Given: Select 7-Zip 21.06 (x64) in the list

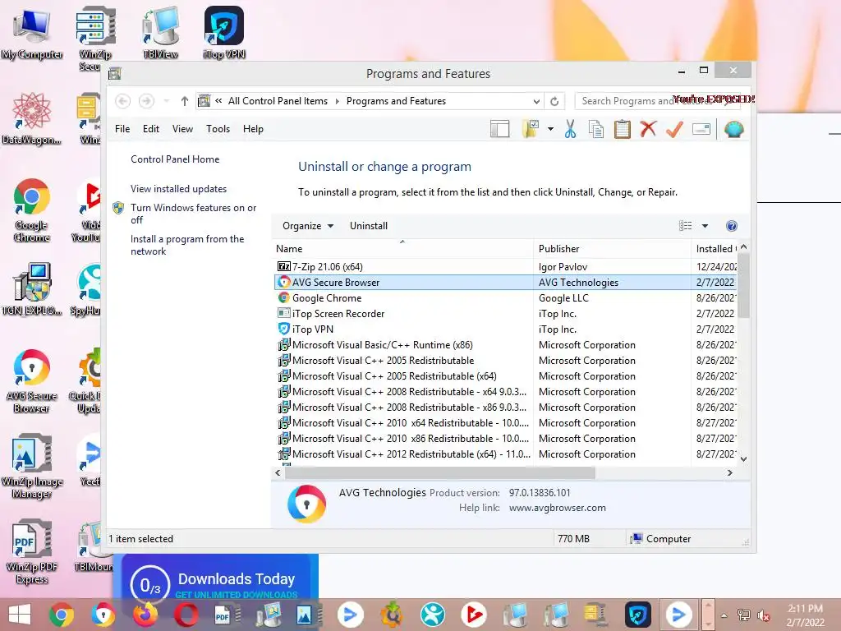Looking at the screenshot, I should tap(505, 267).
